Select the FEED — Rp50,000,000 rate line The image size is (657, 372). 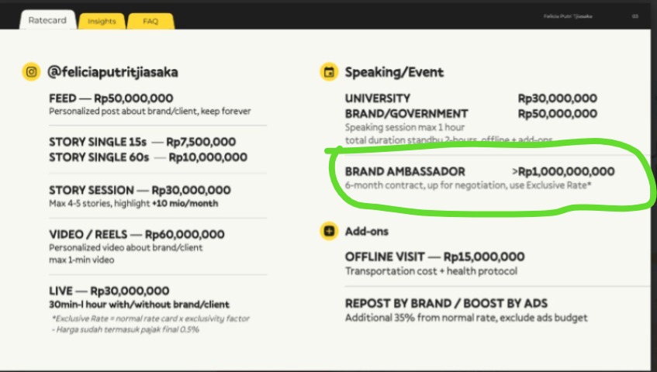point(111,98)
